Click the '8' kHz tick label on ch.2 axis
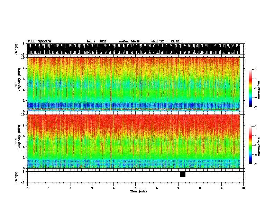Image resolution: width=274 pixels, height=211 pixels. pos(24,125)
